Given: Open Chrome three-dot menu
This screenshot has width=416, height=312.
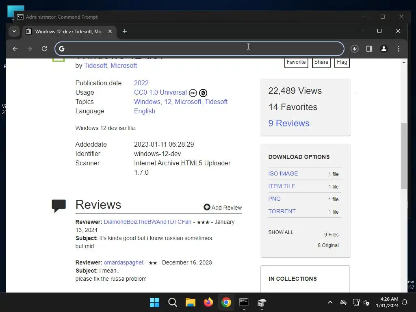Looking at the screenshot, I should tap(398, 49).
